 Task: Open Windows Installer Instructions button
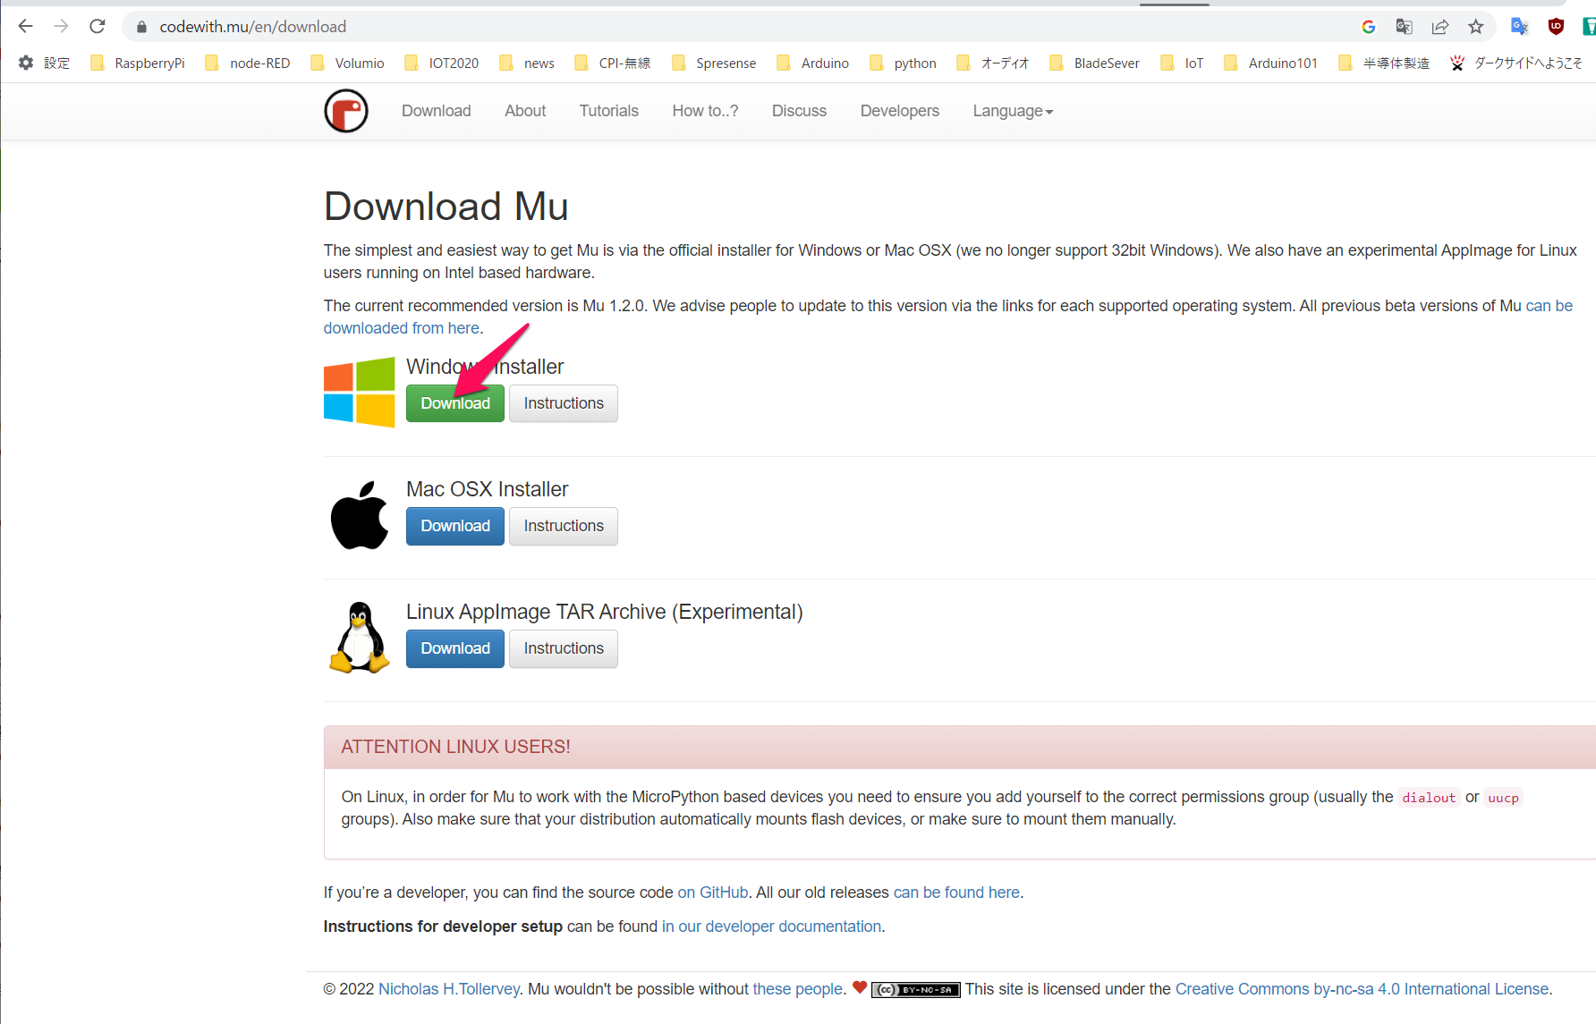[564, 403]
